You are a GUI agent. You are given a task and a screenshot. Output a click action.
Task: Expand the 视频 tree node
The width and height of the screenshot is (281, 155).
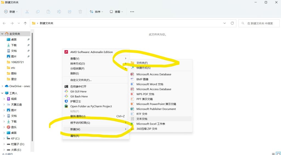(x=4, y=99)
